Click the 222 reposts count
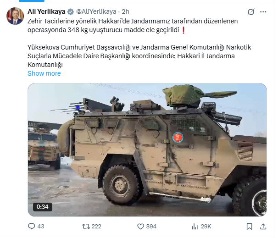The width and height of the screenshot is (278, 238). coord(96,226)
